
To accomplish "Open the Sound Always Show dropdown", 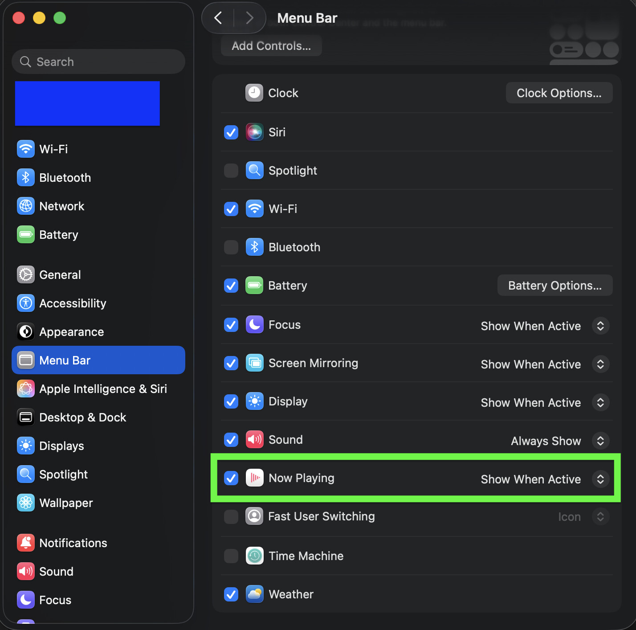I will coord(600,441).
